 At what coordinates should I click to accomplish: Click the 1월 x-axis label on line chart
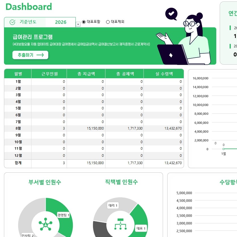(224, 154)
